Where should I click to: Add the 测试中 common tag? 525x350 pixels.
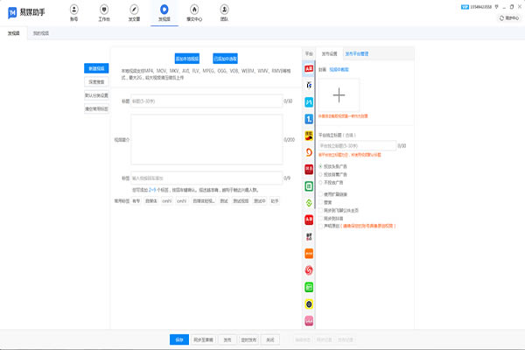(x=260, y=201)
